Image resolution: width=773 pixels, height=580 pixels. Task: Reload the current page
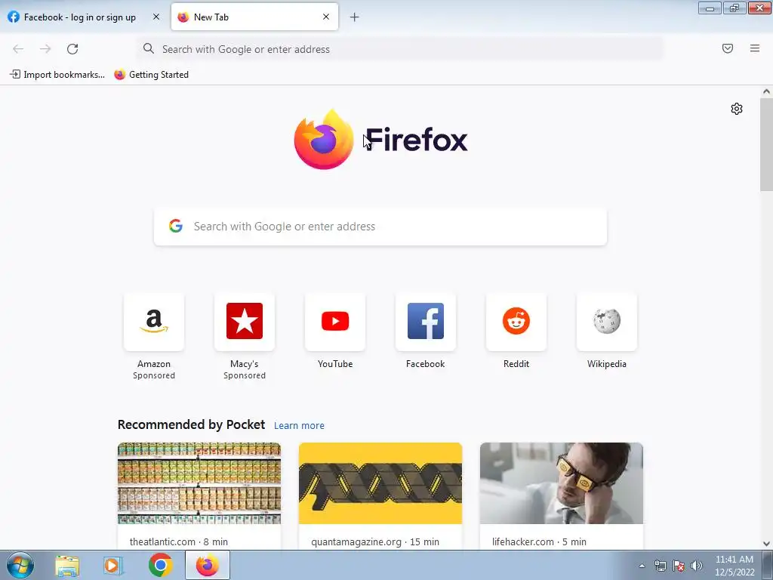(x=72, y=49)
